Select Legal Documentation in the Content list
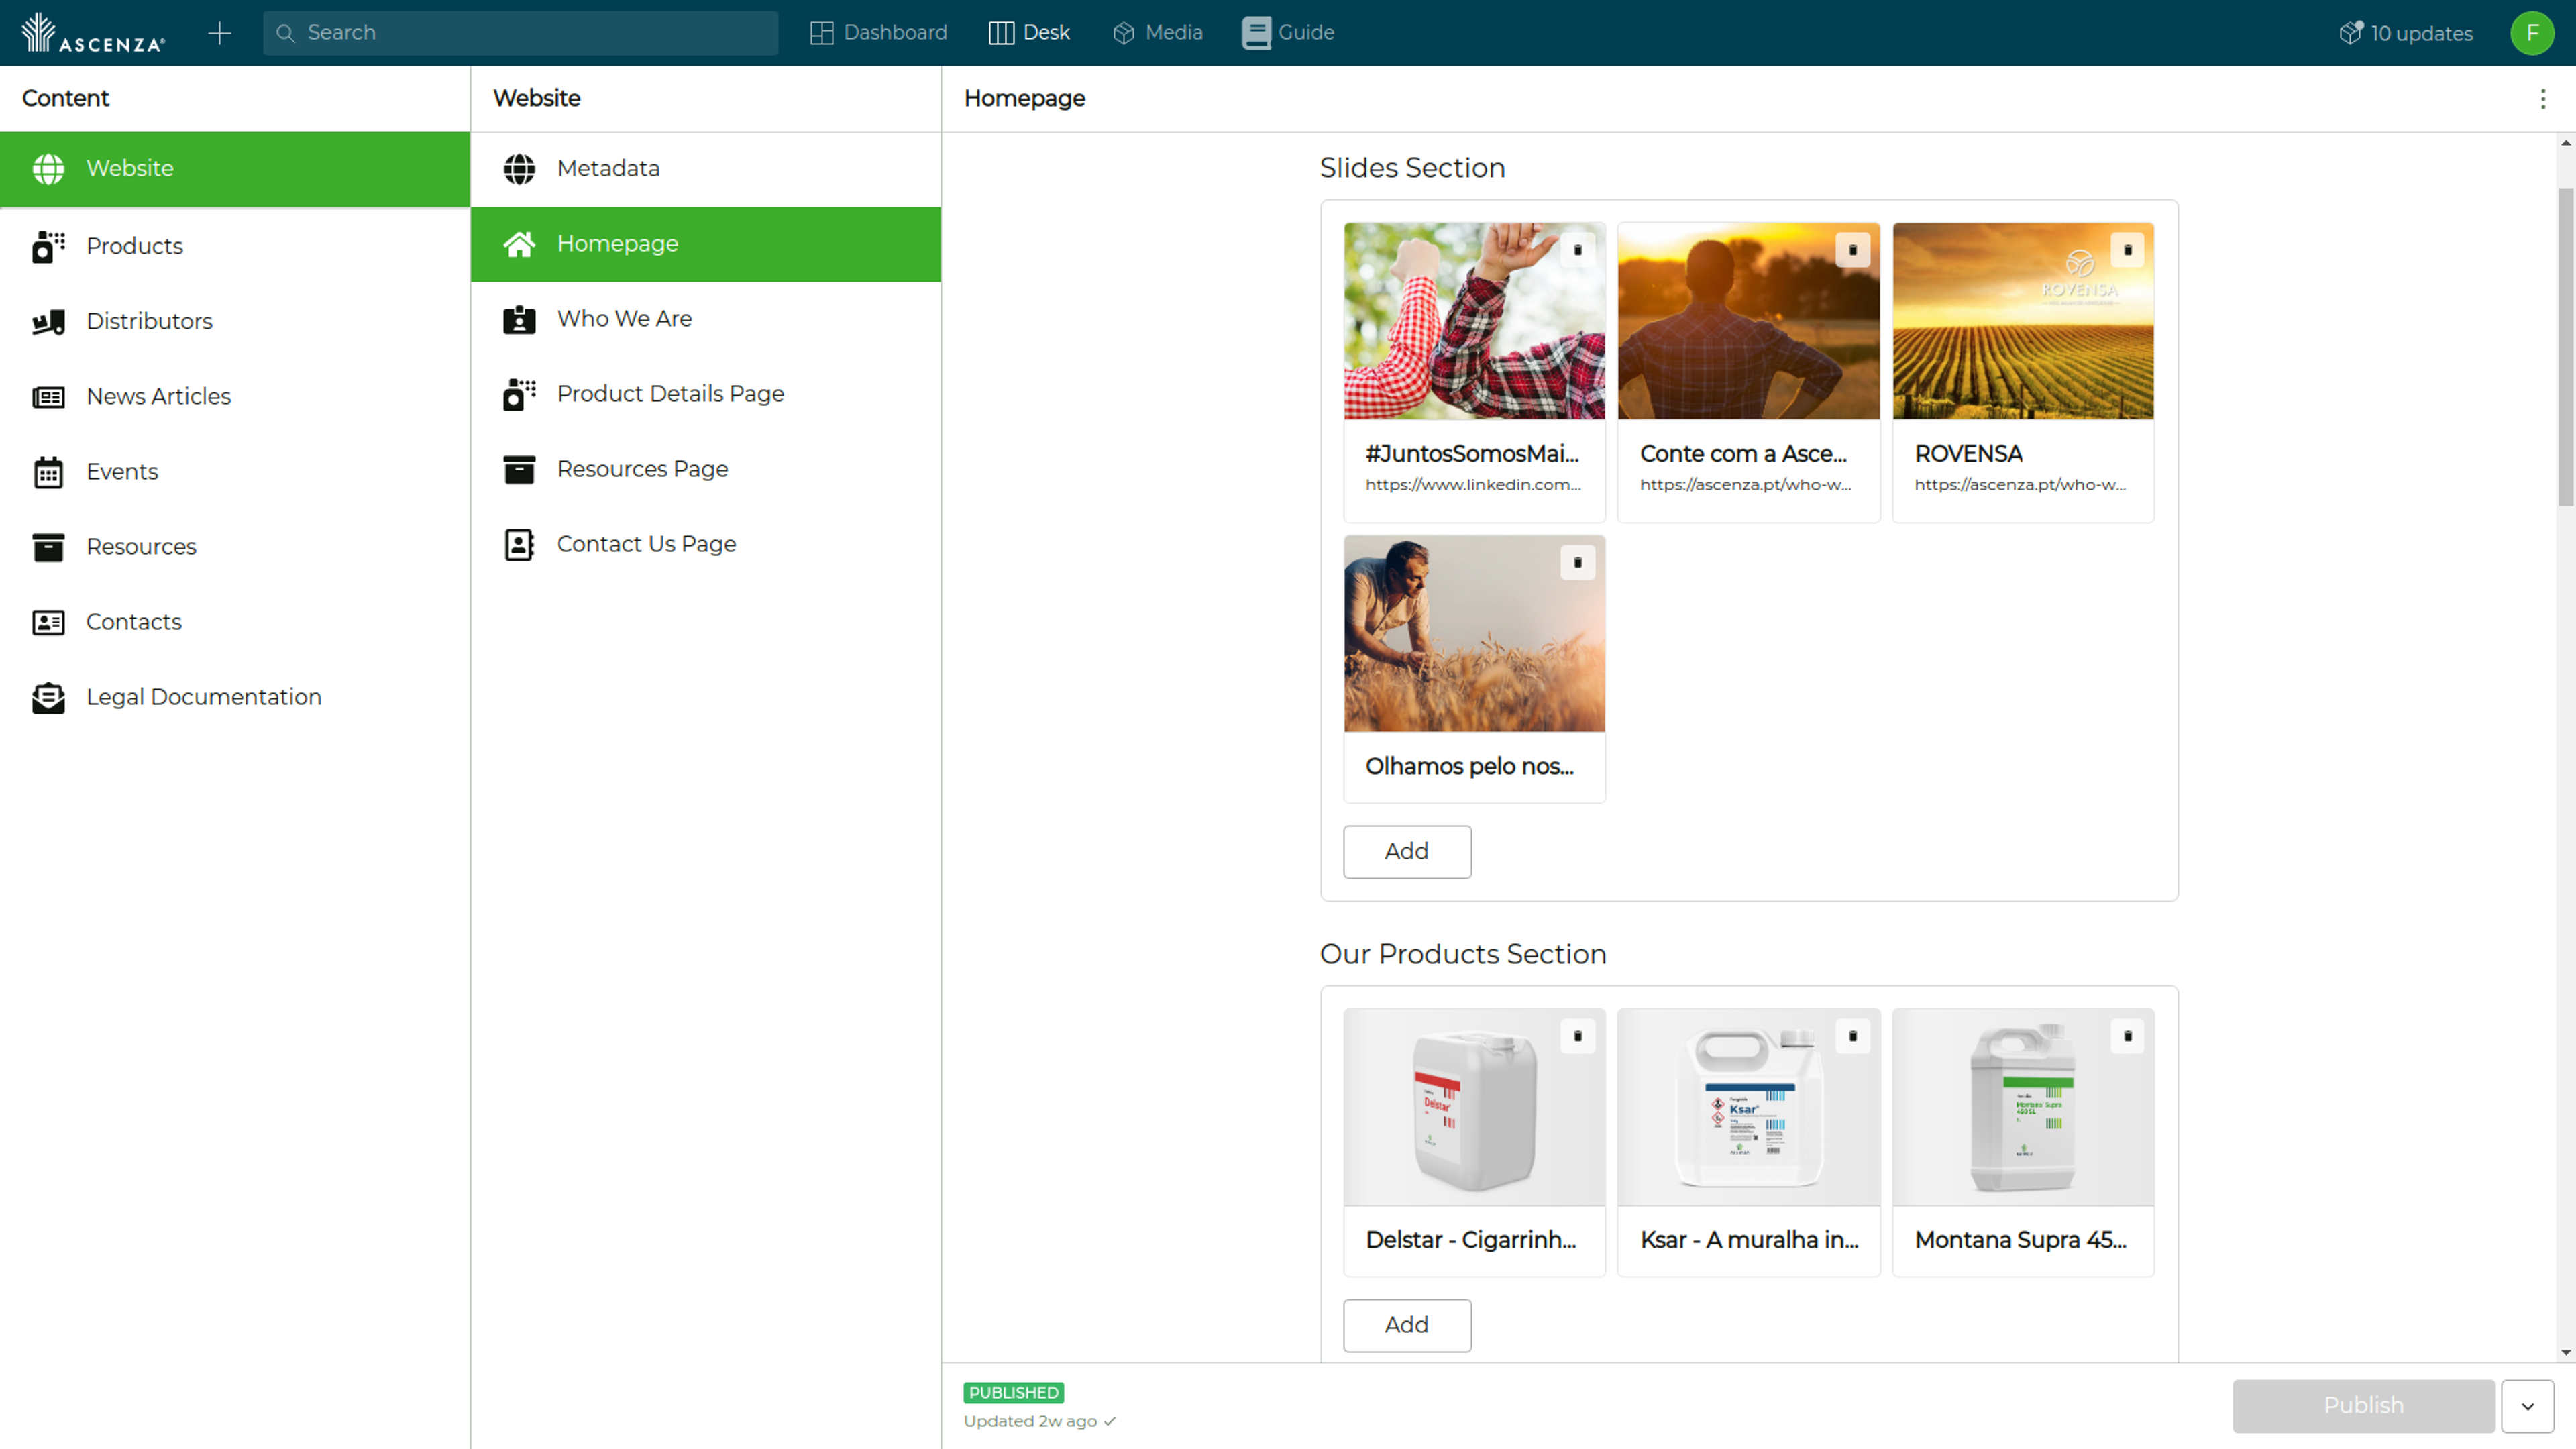This screenshot has height=1449, width=2576. click(x=203, y=697)
